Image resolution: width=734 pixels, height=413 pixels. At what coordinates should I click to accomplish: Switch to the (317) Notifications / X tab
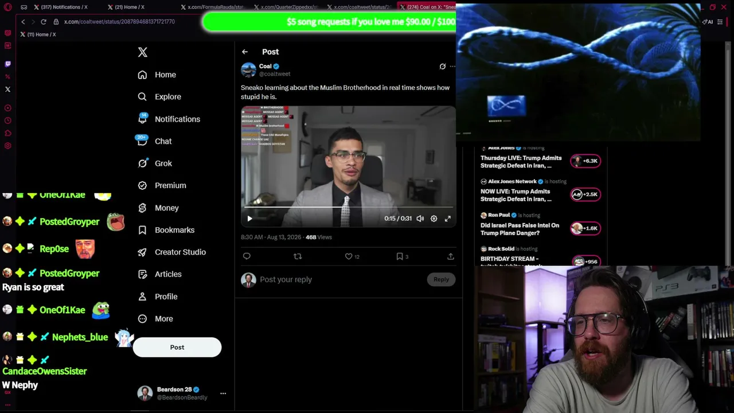[64, 7]
